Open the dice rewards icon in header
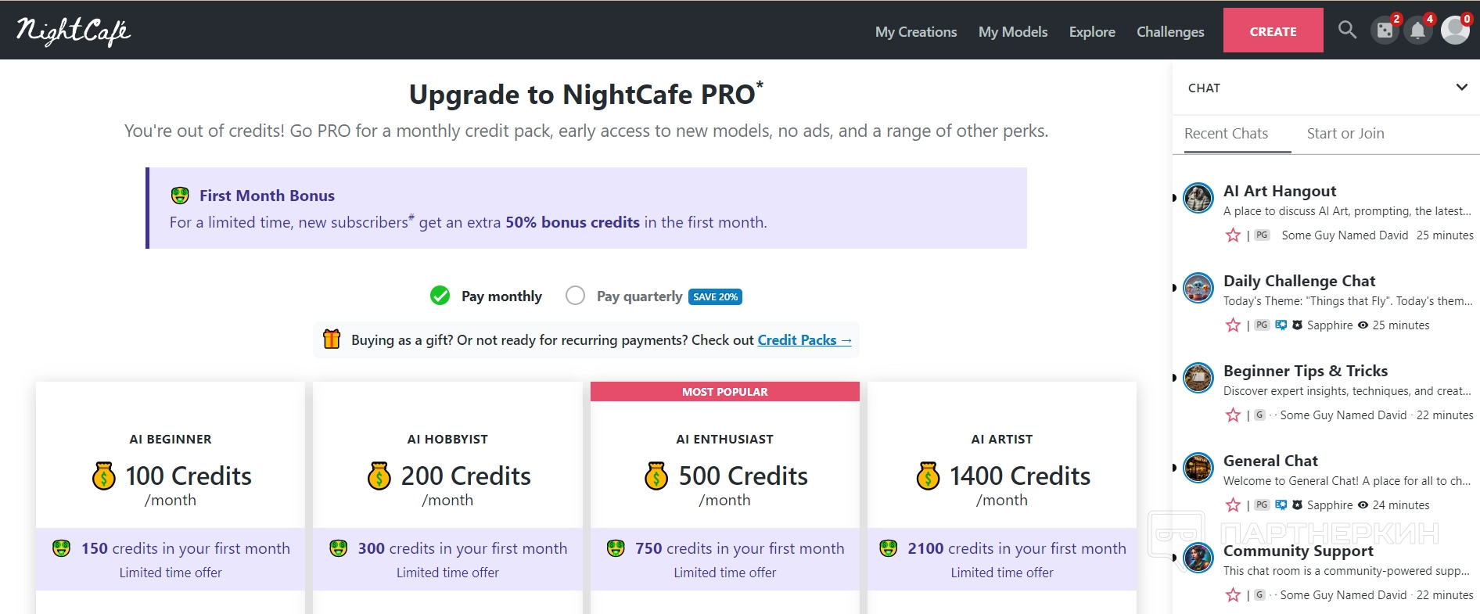Image resolution: width=1480 pixels, height=614 pixels. click(x=1385, y=31)
